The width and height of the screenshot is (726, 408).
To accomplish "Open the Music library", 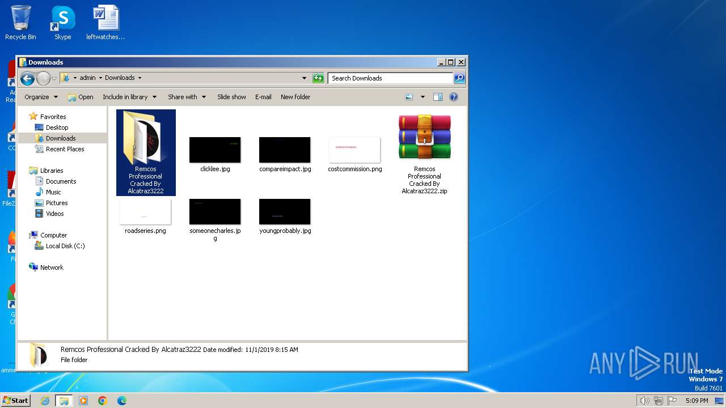I will (53, 192).
